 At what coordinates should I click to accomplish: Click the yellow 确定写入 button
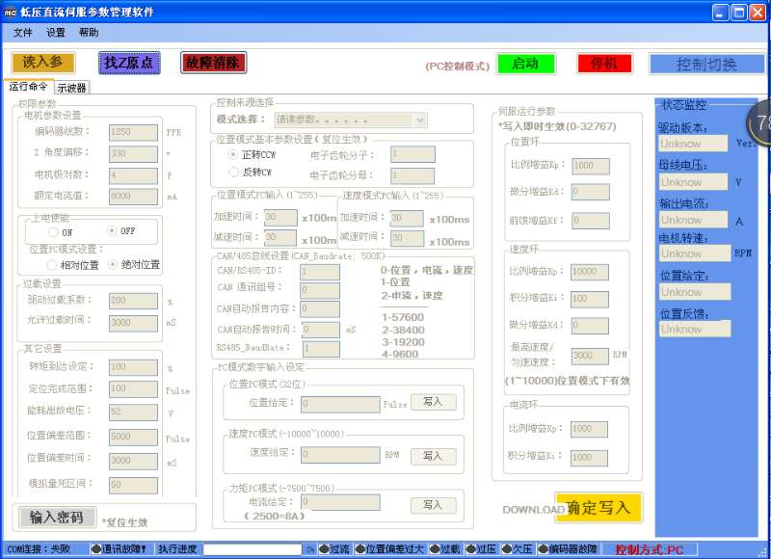[598, 507]
